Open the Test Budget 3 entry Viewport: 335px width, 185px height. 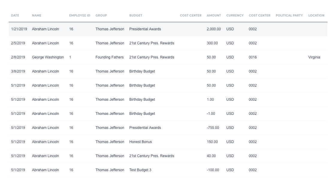[140, 170]
